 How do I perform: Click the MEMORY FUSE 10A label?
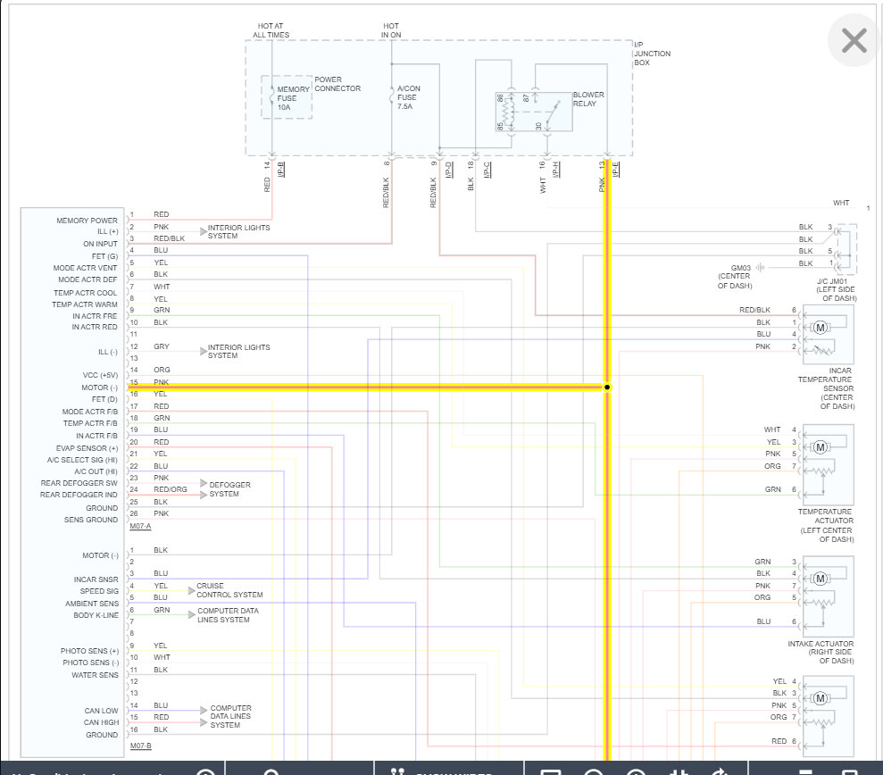(x=293, y=98)
